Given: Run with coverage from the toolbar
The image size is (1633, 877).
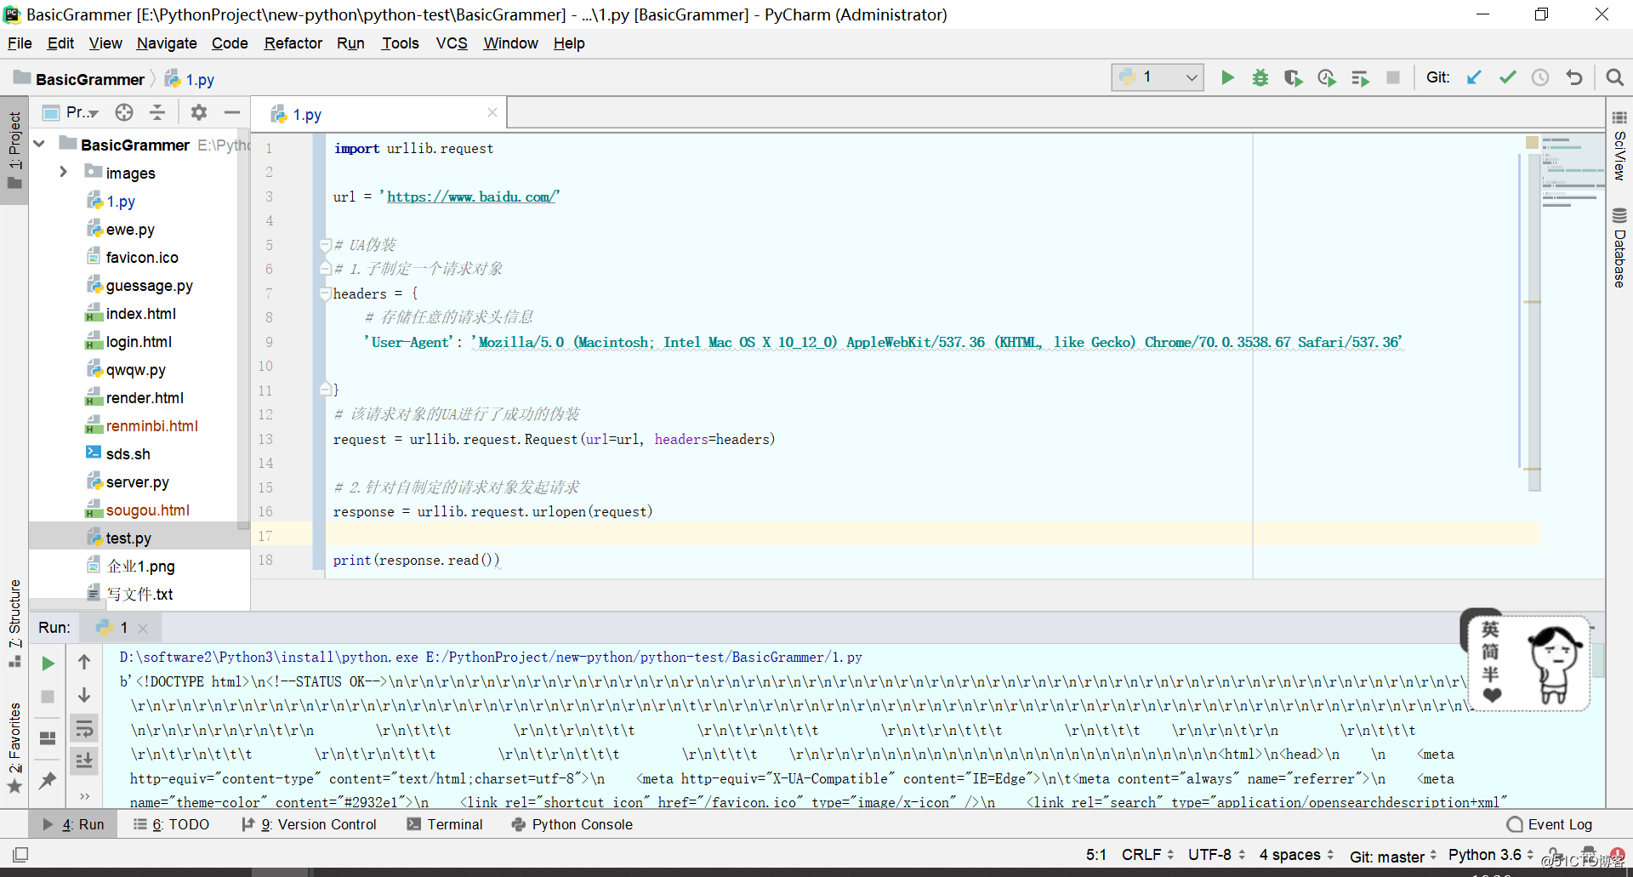Looking at the screenshot, I should pos(1294,78).
